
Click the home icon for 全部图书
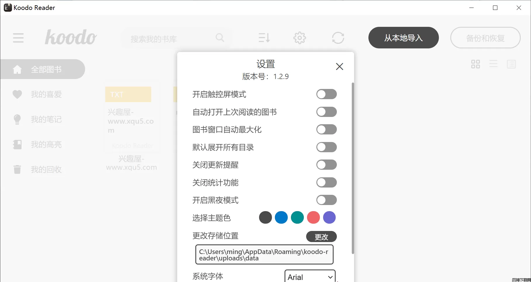[17, 69]
